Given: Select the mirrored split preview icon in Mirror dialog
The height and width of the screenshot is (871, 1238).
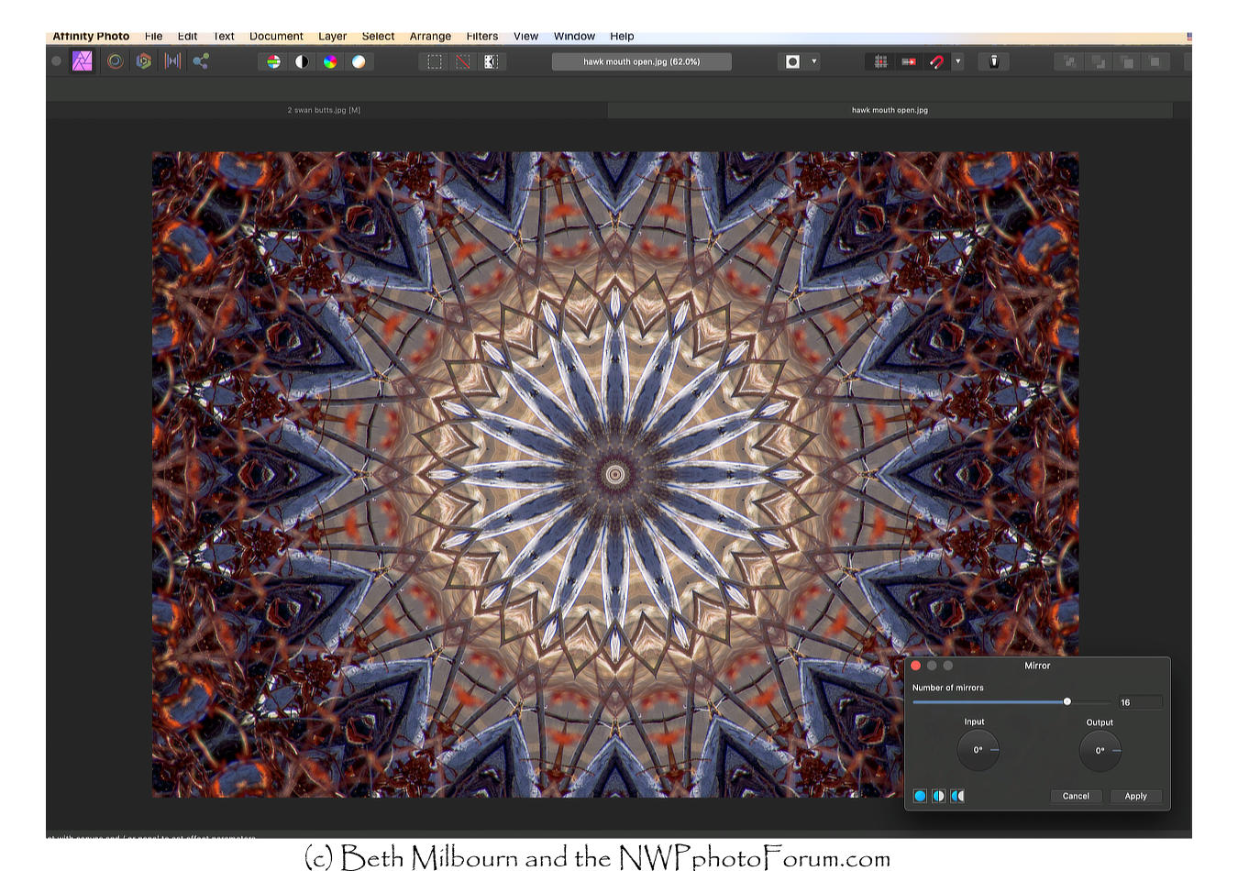Looking at the screenshot, I should pos(957,796).
